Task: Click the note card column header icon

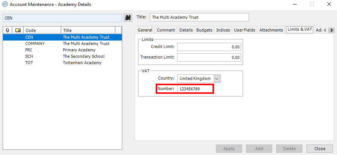Action: pyautogui.click(x=18, y=30)
